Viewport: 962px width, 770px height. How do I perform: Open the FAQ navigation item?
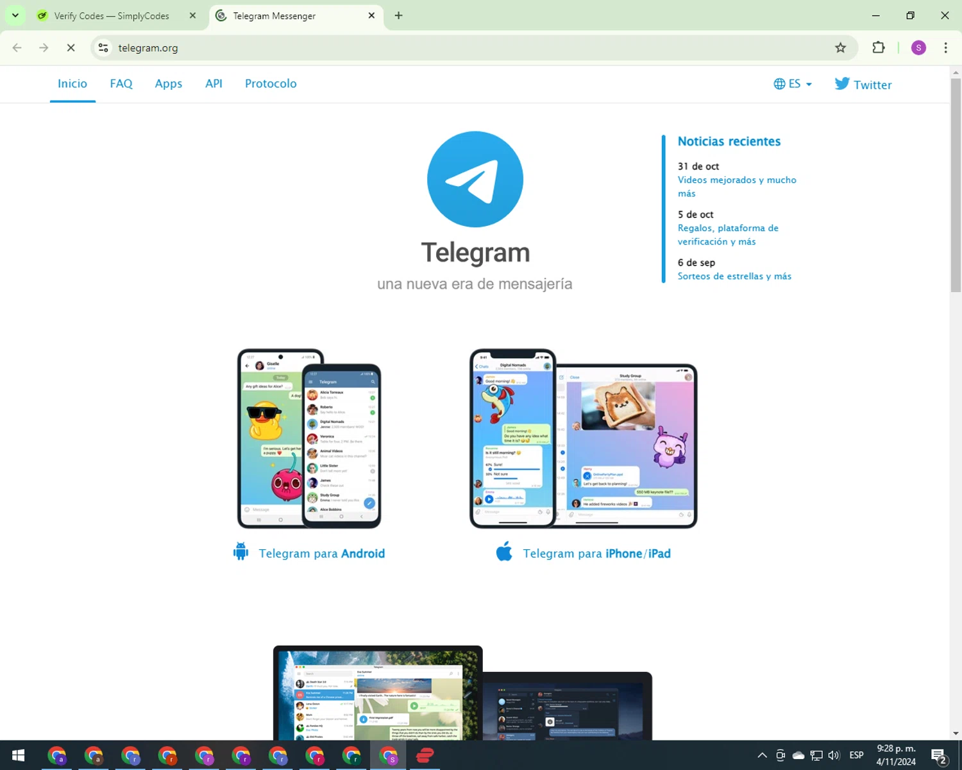pos(121,83)
